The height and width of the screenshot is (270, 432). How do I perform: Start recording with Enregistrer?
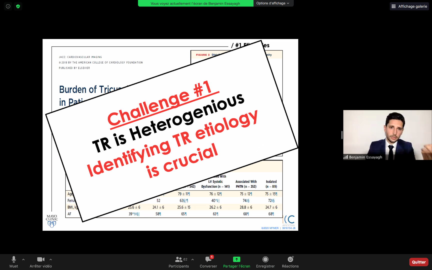265,262
